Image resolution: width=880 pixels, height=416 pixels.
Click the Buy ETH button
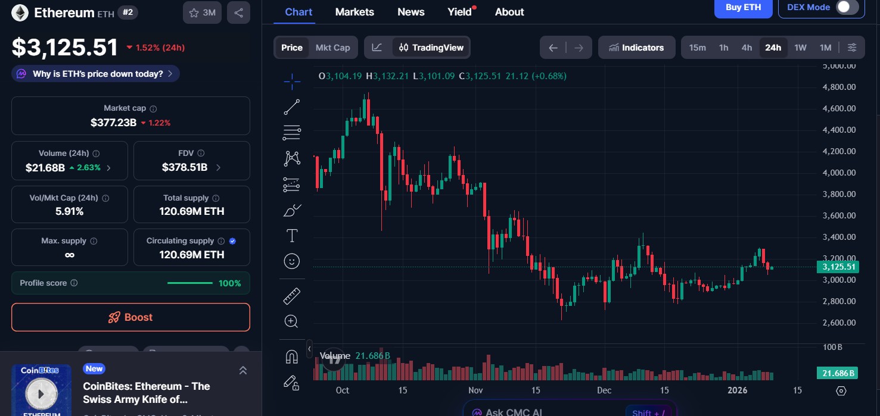[x=743, y=8]
